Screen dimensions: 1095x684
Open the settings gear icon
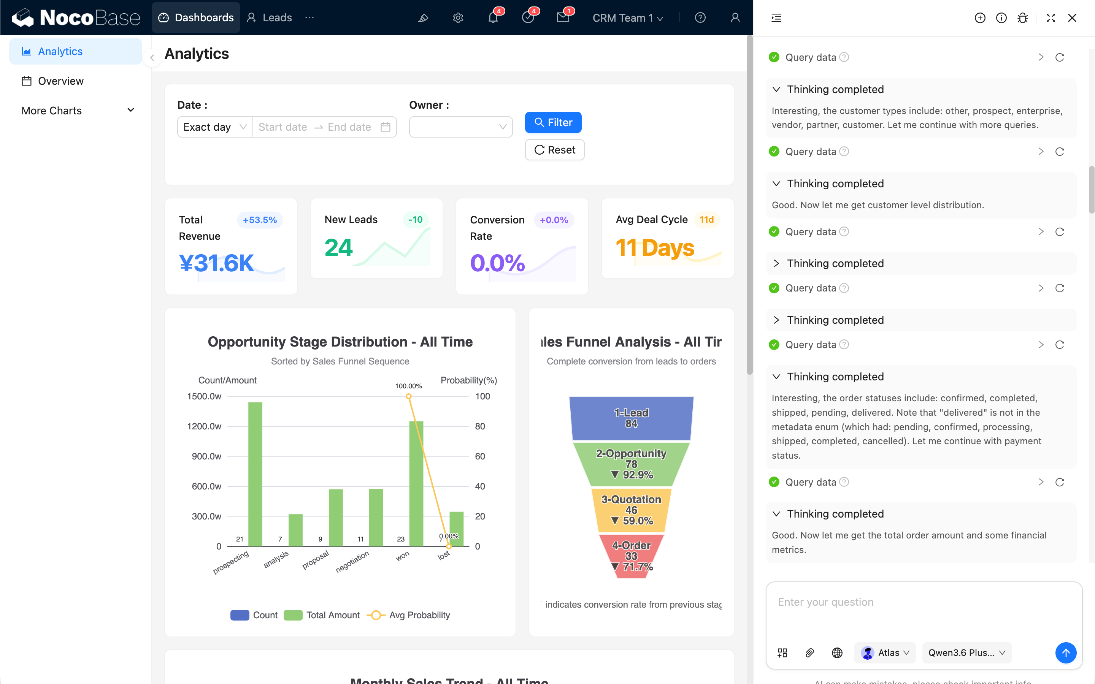click(x=458, y=17)
